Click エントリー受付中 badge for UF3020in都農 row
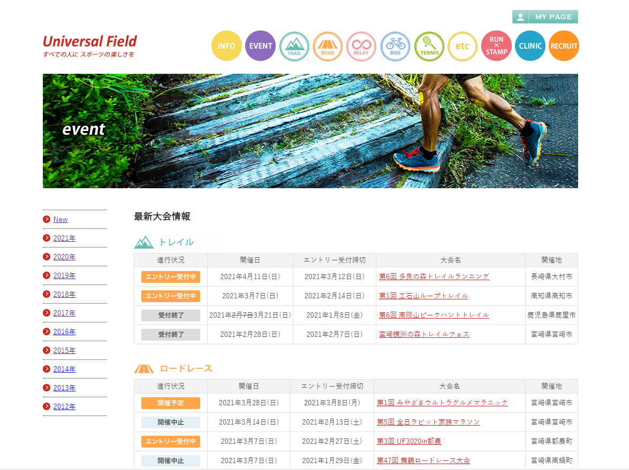This screenshot has height=470, width=629. (170, 442)
